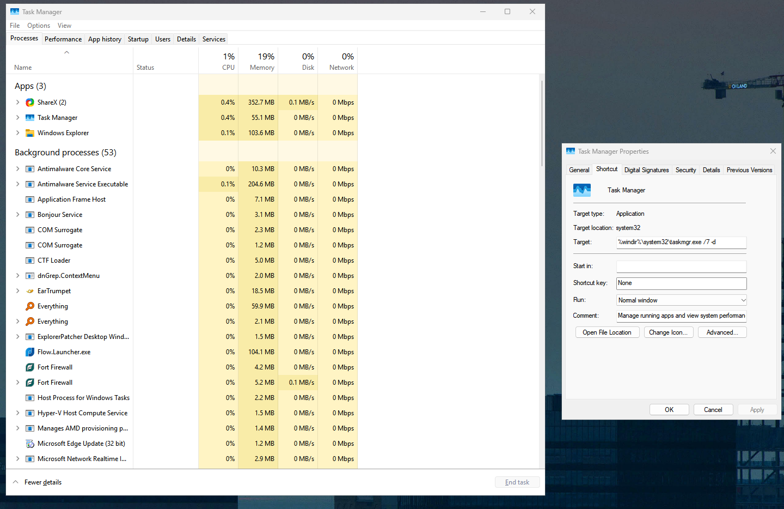Click the Antimalware Service Executable icon
784x509 pixels.
tap(30, 184)
